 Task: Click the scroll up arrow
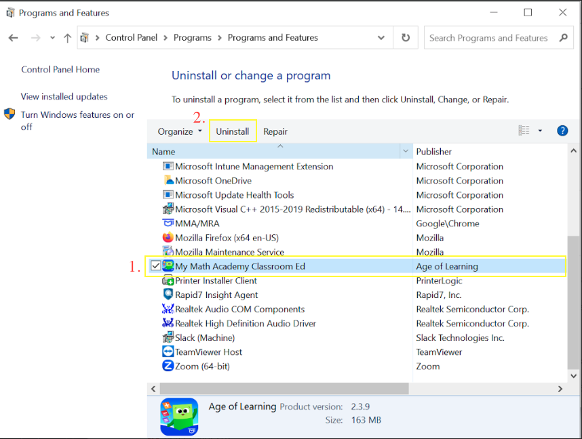pyautogui.click(x=573, y=150)
